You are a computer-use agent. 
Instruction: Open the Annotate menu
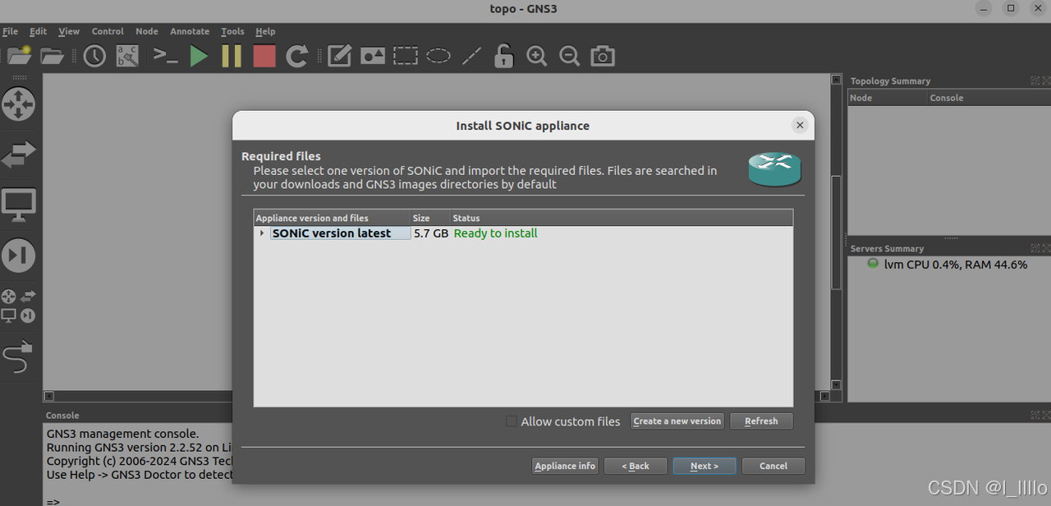(190, 31)
